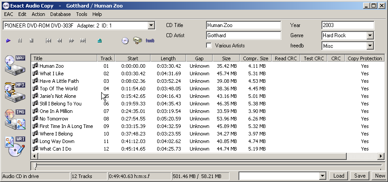Expand the Genre dropdown
The width and height of the screenshot is (388, 182).
[370, 35]
